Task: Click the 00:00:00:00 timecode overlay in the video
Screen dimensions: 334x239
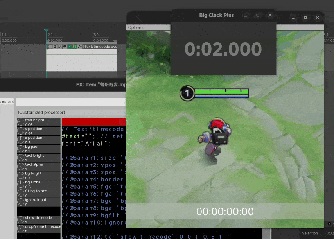Action: point(225,212)
